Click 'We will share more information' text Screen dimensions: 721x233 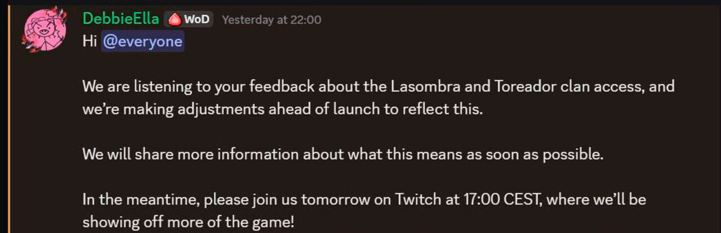coord(187,154)
